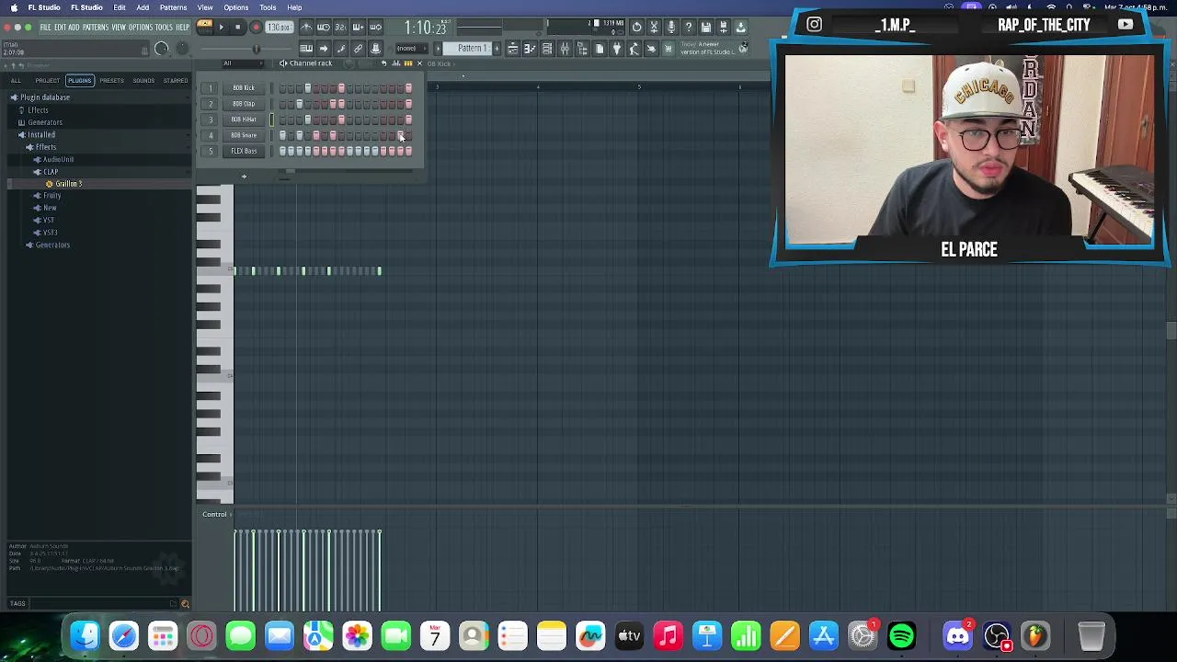Select the Graillon 3 plugin
Screen dimensions: 1177x662
[68, 184]
